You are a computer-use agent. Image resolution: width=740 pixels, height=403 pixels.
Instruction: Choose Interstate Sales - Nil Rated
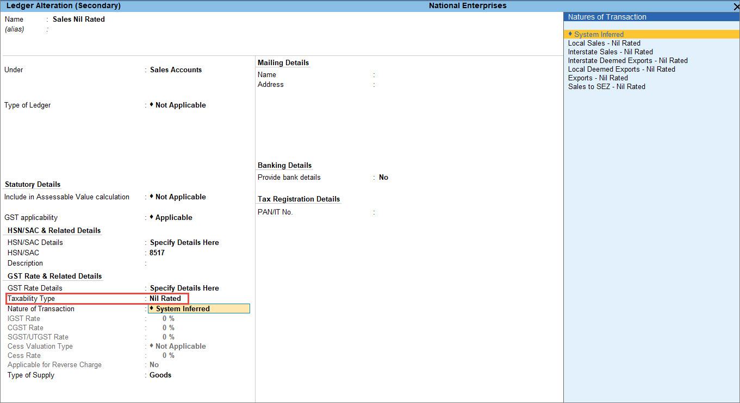click(610, 52)
